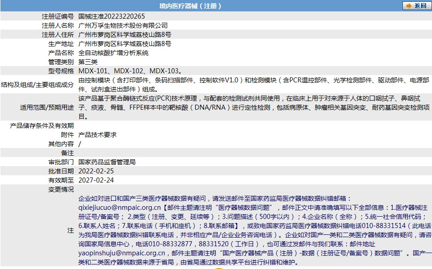This screenshot has height=269, width=432.
Task: Click the orange arrow icon in 返回 button
Action: [x=409, y=6]
